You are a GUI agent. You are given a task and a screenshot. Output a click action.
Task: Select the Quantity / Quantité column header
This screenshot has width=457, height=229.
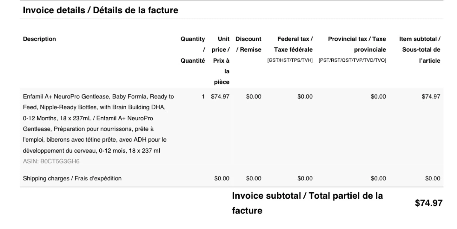[193, 50]
